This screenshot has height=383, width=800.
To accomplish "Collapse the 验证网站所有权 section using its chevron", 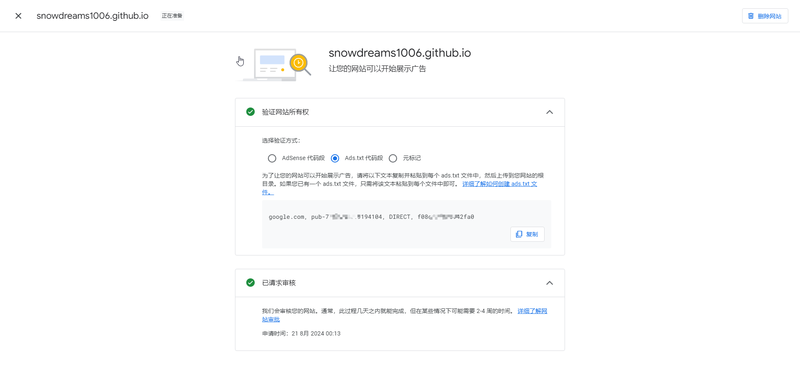I will (549, 112).
